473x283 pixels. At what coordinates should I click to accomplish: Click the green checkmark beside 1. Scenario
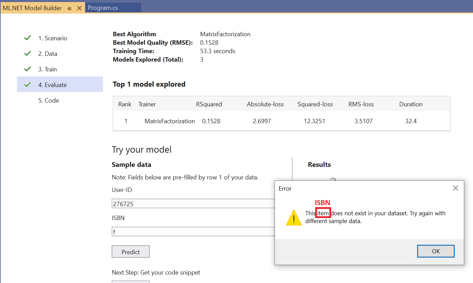tap(27, 38)
